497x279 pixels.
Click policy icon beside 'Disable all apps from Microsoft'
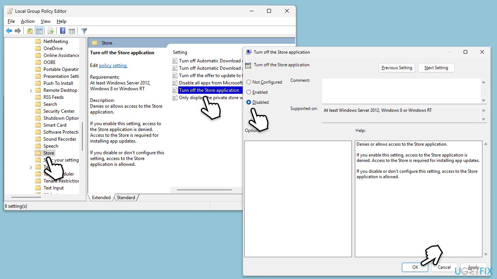[175, 83]
